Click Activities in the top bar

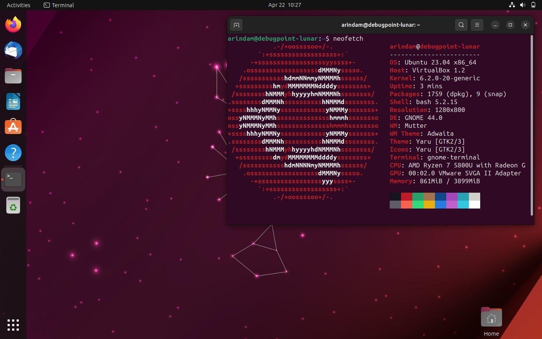[18, 5]
